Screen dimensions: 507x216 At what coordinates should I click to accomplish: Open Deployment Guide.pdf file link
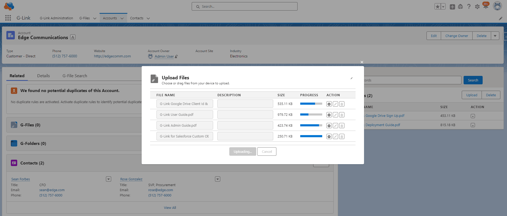(x=383, y=125)
